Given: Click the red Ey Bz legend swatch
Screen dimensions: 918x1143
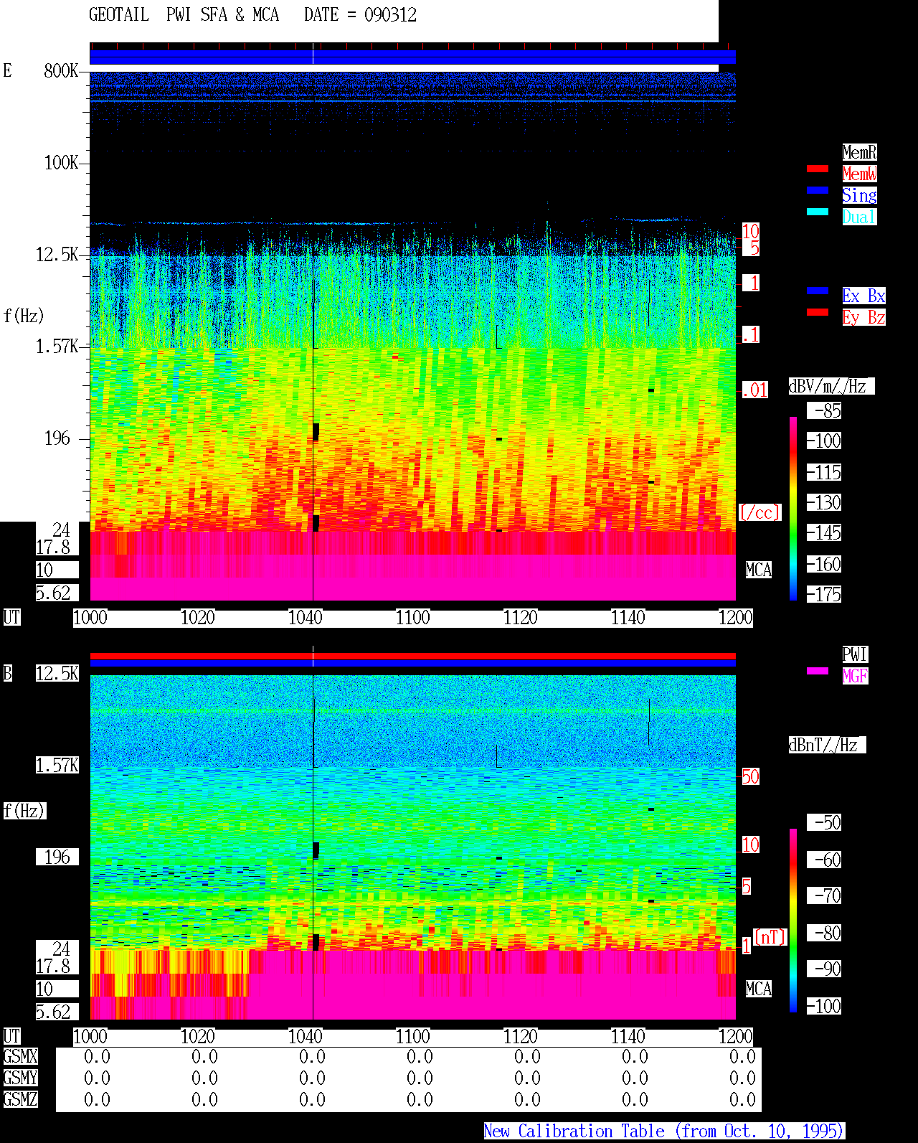Looking at the screenshot, I should click(818, 312).
